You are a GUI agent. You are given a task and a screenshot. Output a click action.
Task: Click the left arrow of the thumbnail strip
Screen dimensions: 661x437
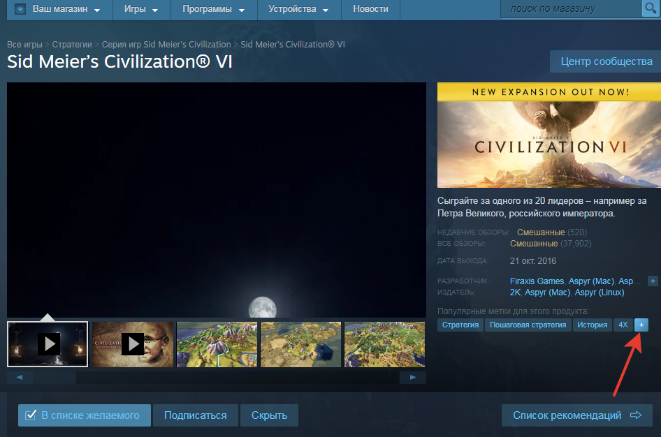[x=20, y=377]
